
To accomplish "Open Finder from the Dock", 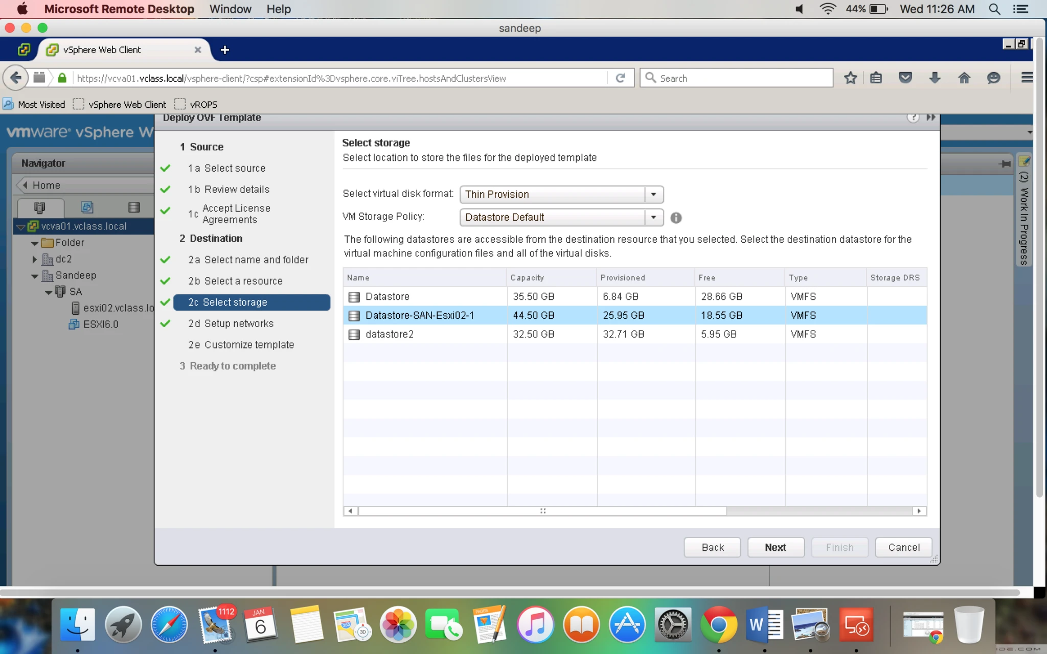I will click(x=77, y=624).
